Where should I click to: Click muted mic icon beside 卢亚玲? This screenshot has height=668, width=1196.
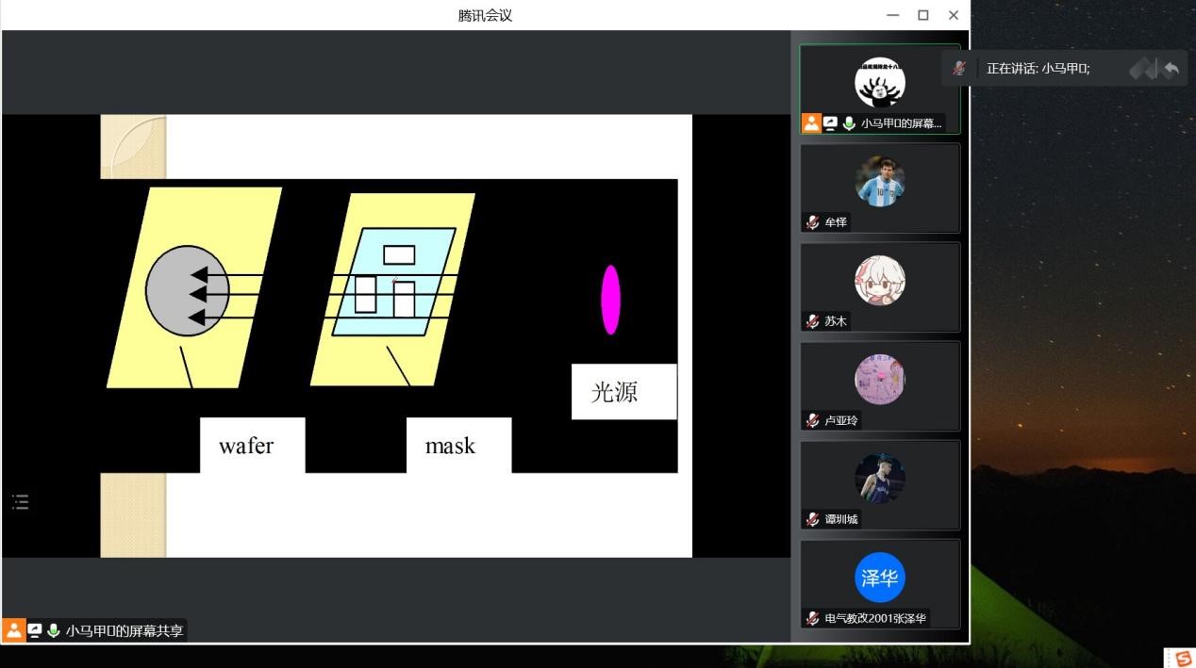(812, 420)
